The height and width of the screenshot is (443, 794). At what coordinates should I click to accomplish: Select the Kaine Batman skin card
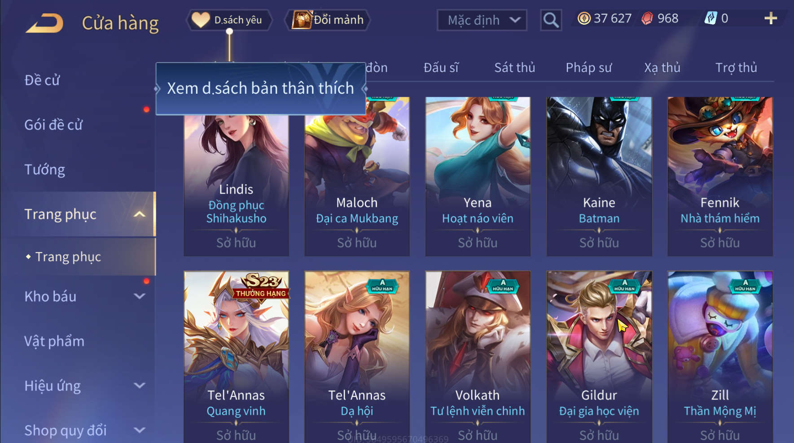599,177
